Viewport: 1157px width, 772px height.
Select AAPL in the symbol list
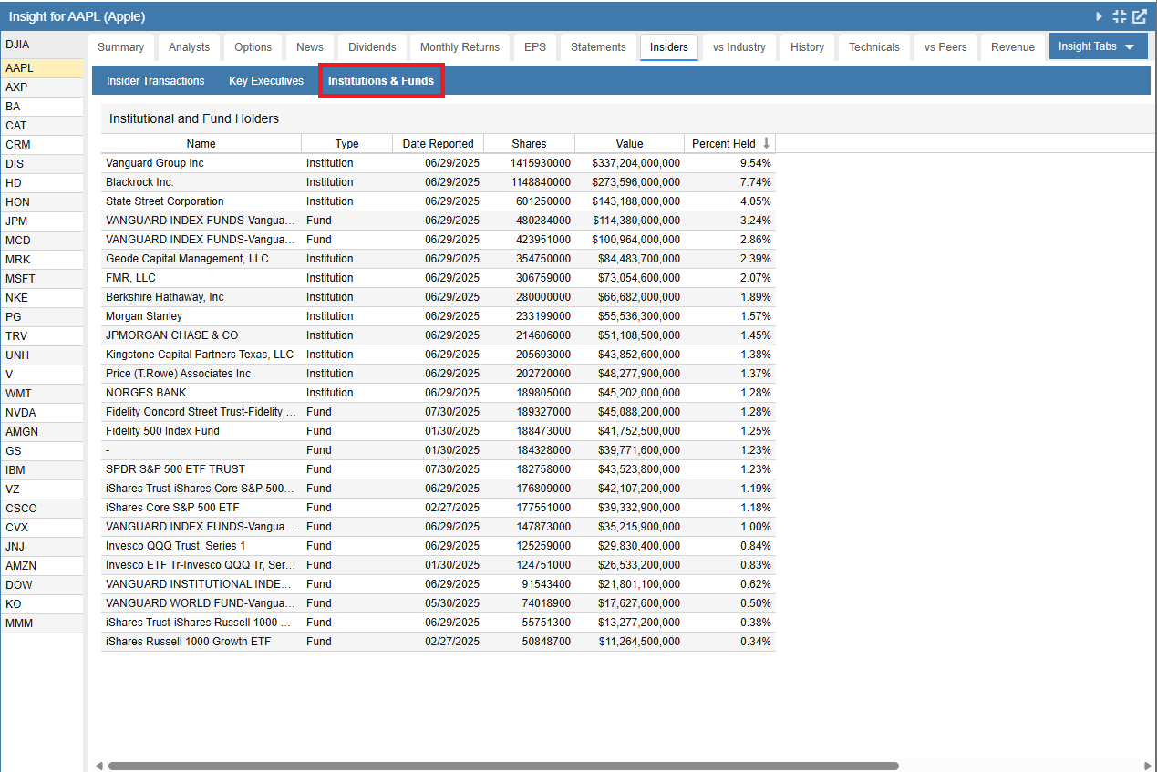coord(42,68)
